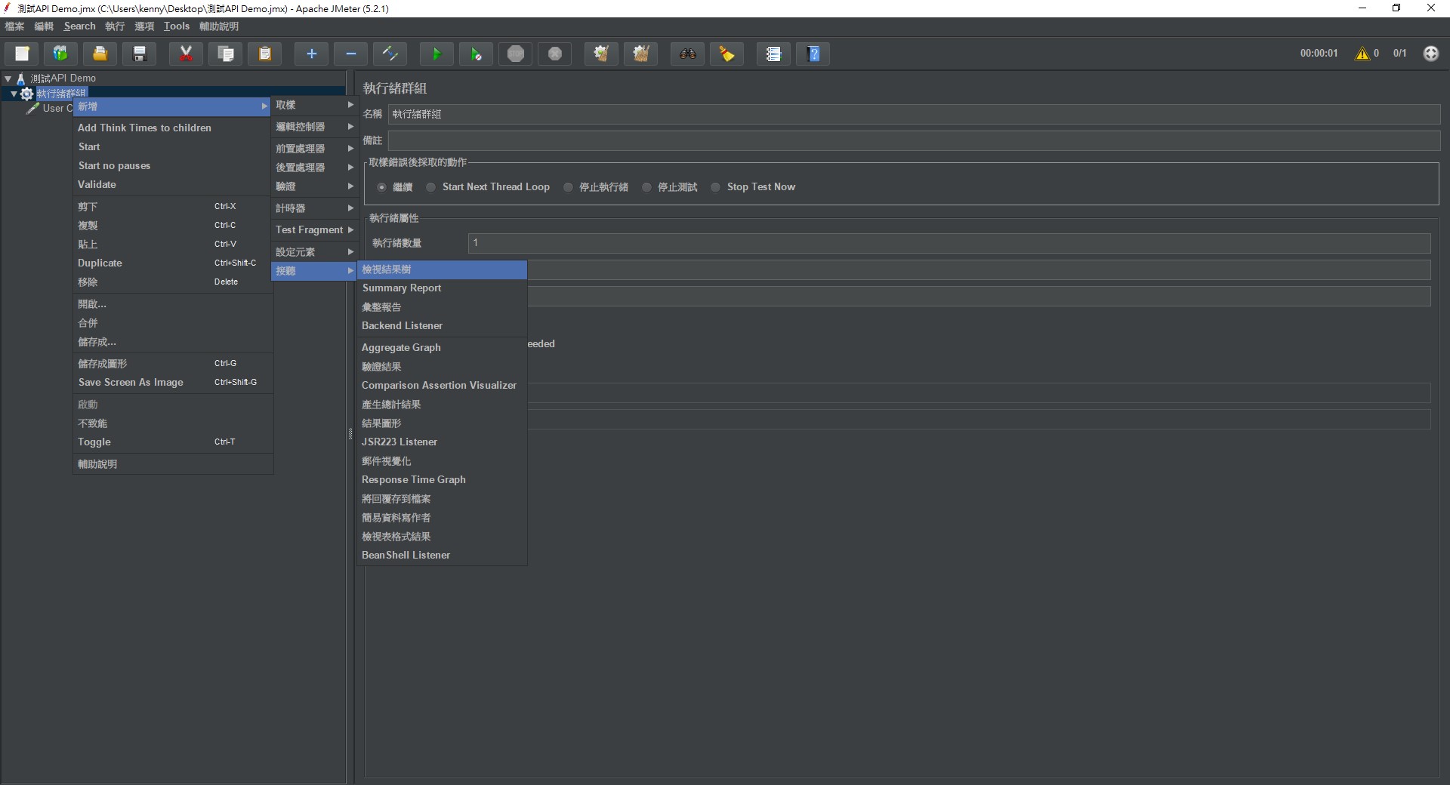The width and height of the screenshot is (1450, 785).
Task: Click the yellow warning log indicator
Action: 1362,54
